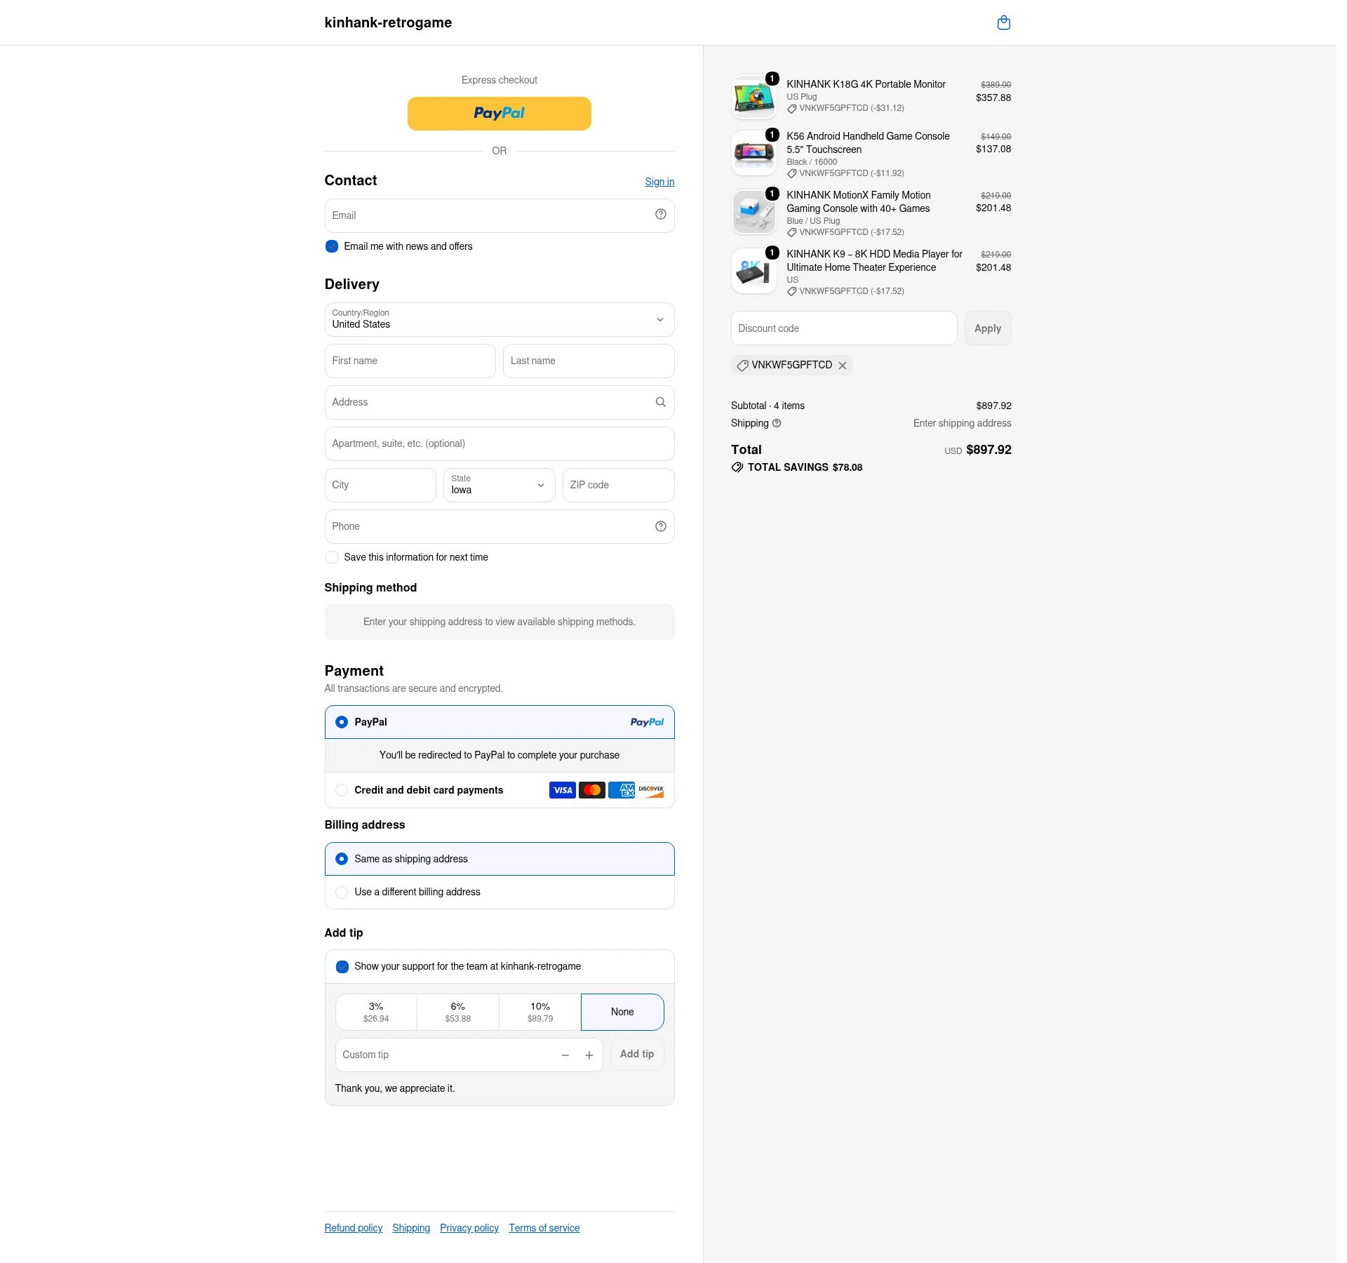This screenshot has width=1347, height=1263.
Task: Click the TOTAL SAVINGS $78.08 text
Action: (x=805, y=467)
